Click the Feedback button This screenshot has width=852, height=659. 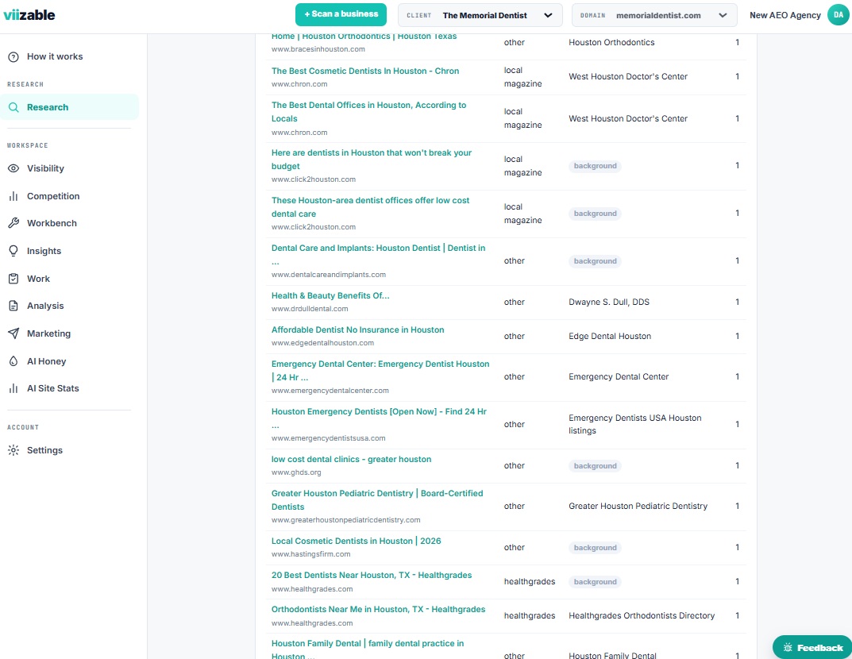click(812, 648)
